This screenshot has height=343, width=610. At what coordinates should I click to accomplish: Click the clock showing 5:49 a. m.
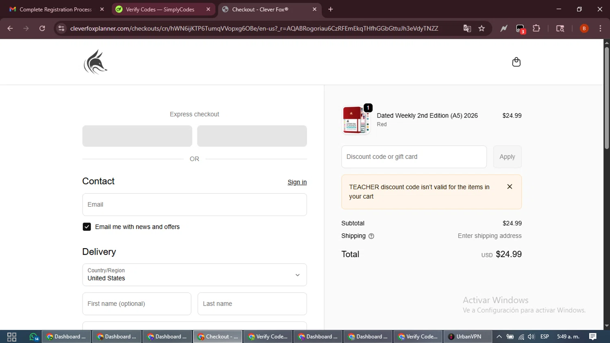pos(568,337)
